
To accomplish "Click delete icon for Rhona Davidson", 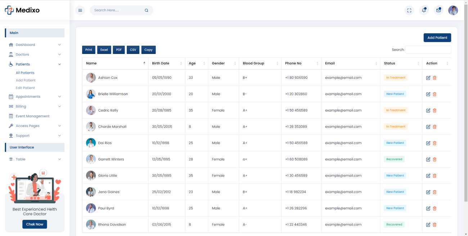I will pos(435,225).
